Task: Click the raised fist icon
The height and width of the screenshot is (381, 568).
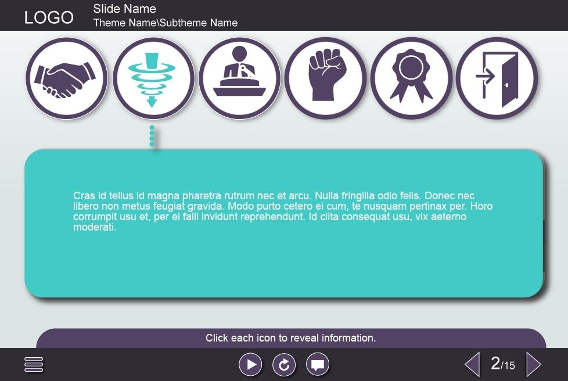Action: coord(325,78)
